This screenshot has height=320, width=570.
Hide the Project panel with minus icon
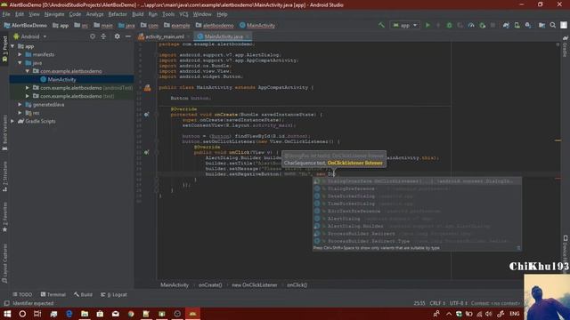point(128,36)
